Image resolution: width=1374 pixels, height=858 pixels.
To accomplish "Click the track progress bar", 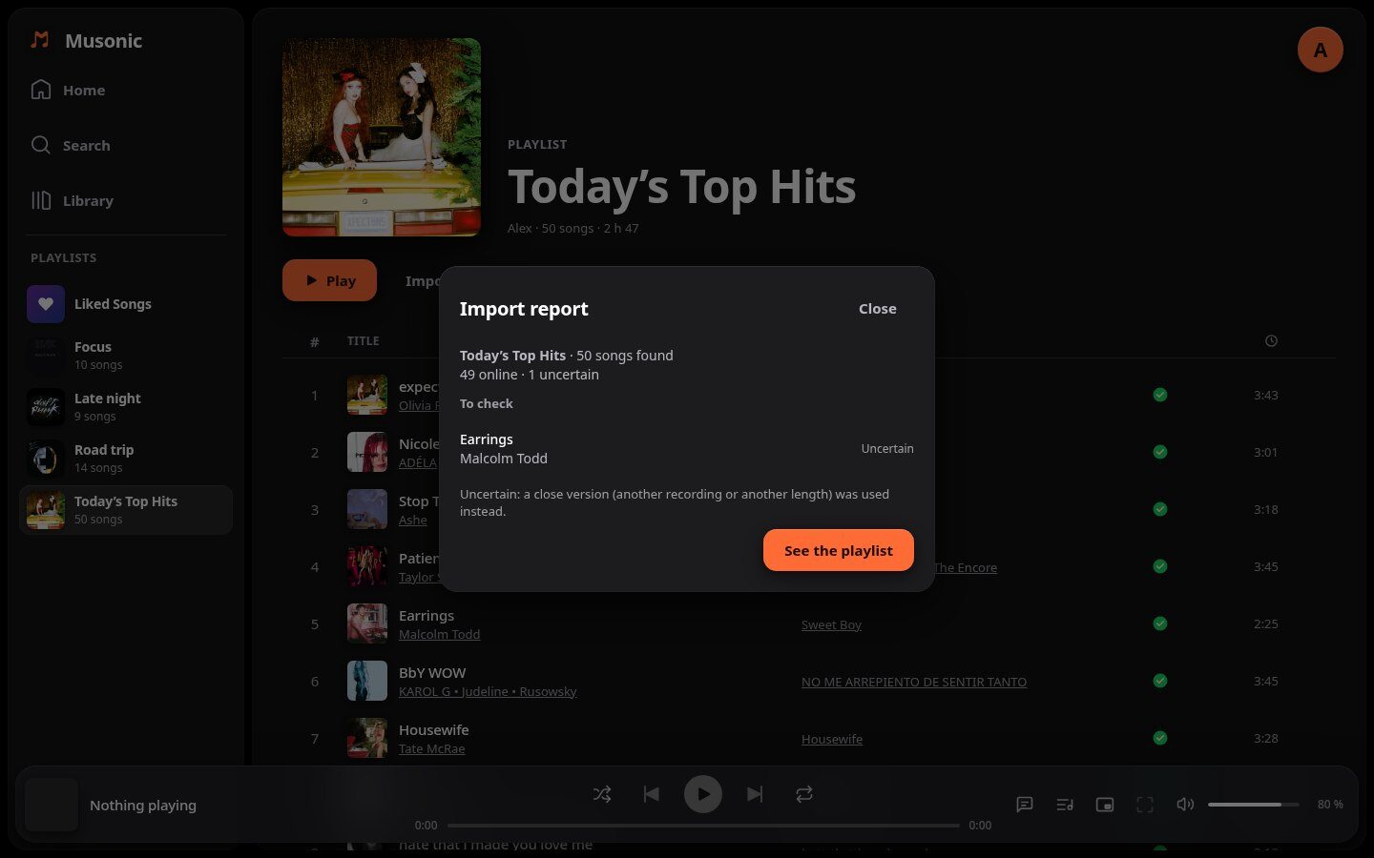I will tap(703, 826).
